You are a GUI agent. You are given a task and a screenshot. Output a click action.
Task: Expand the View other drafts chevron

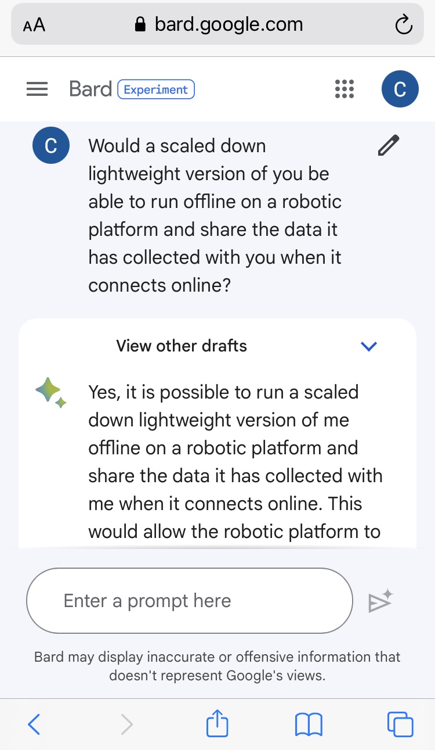[x=369, y=346]
